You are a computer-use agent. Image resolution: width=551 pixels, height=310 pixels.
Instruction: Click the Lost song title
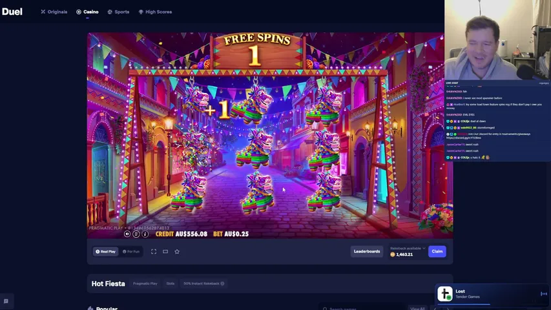pyautogui.click(x=461, y=291)
